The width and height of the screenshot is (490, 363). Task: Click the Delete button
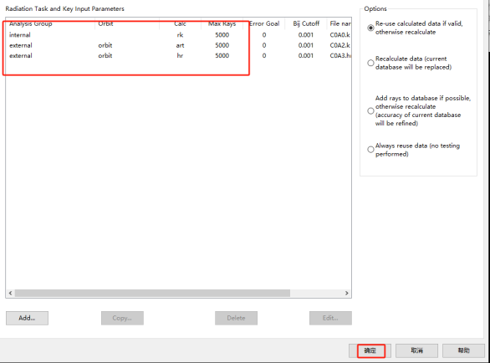[x=236, y=318]
